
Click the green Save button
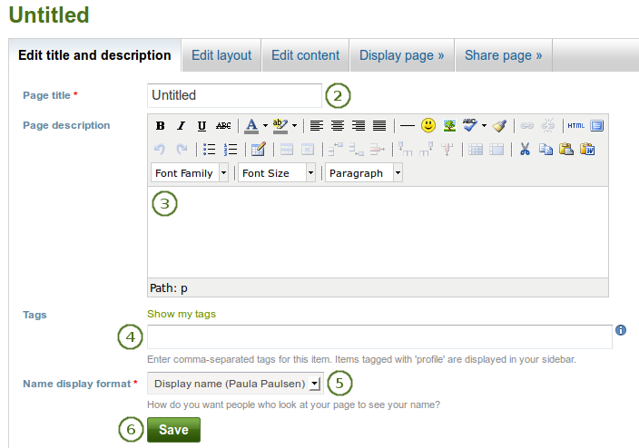click(x=173, y=429)
